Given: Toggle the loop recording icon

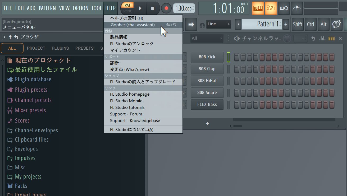Looking at the screenshot, I should [284, 8].
